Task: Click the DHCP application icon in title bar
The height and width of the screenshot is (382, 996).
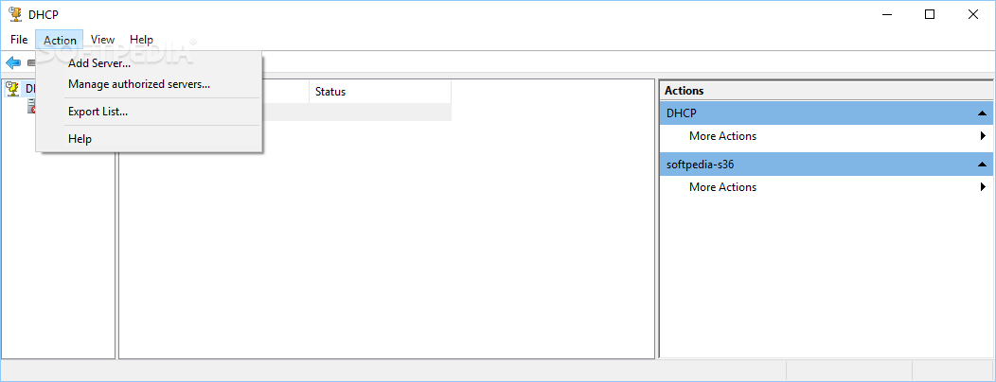Action: (15, 14)
